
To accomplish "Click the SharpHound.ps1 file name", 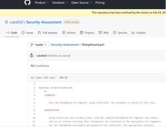I will [93, 45].
